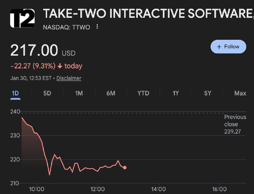
Task: Click the 217.00 USD price text
Action: click(x=43, y=51)
